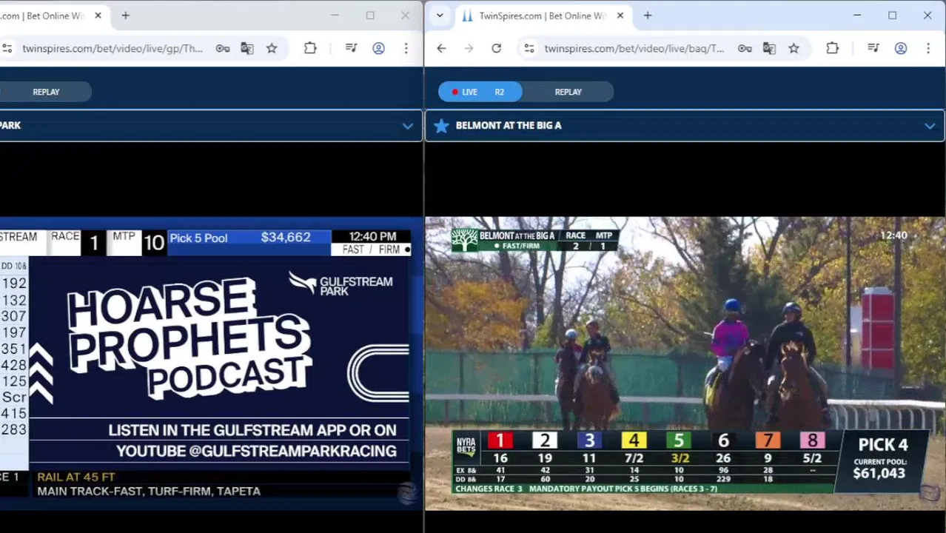The image size is (946, 533).
Task: Switch to LIVE R2 stream
Action: click(480, 92)
